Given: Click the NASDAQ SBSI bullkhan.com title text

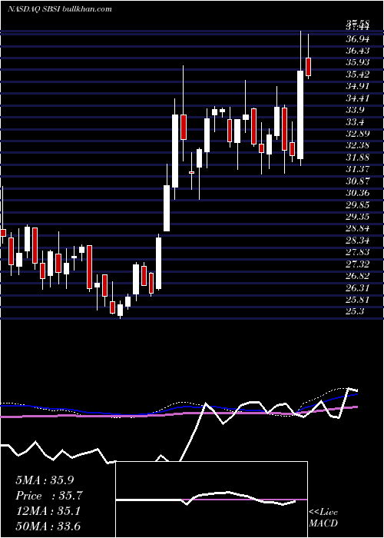Looking at the screenshot, I should tap(60, 9).
